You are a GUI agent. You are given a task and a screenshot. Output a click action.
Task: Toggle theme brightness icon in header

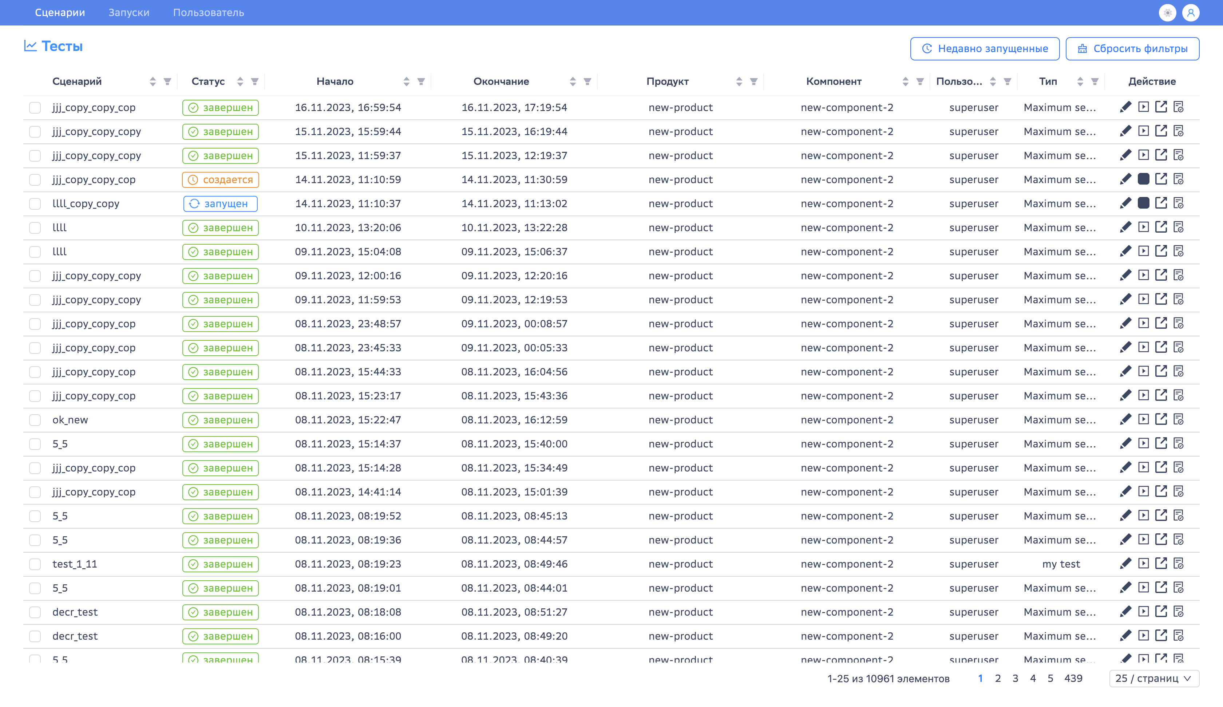tap(1167, 13)
